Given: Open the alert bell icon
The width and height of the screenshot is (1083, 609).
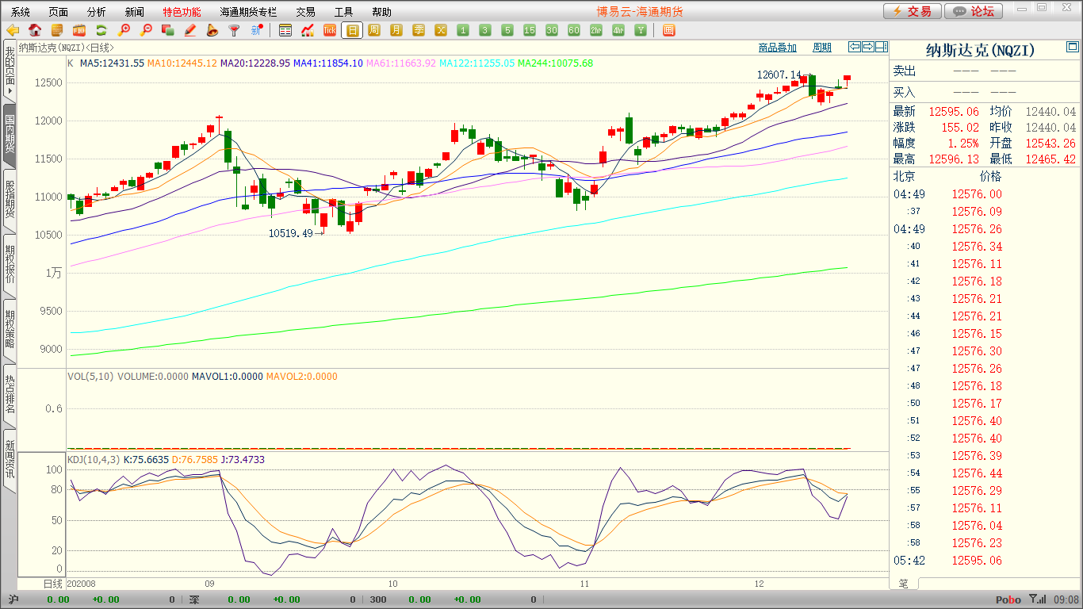Looking at the screenshot, I should pyautogui.click(x=212, y=30).
